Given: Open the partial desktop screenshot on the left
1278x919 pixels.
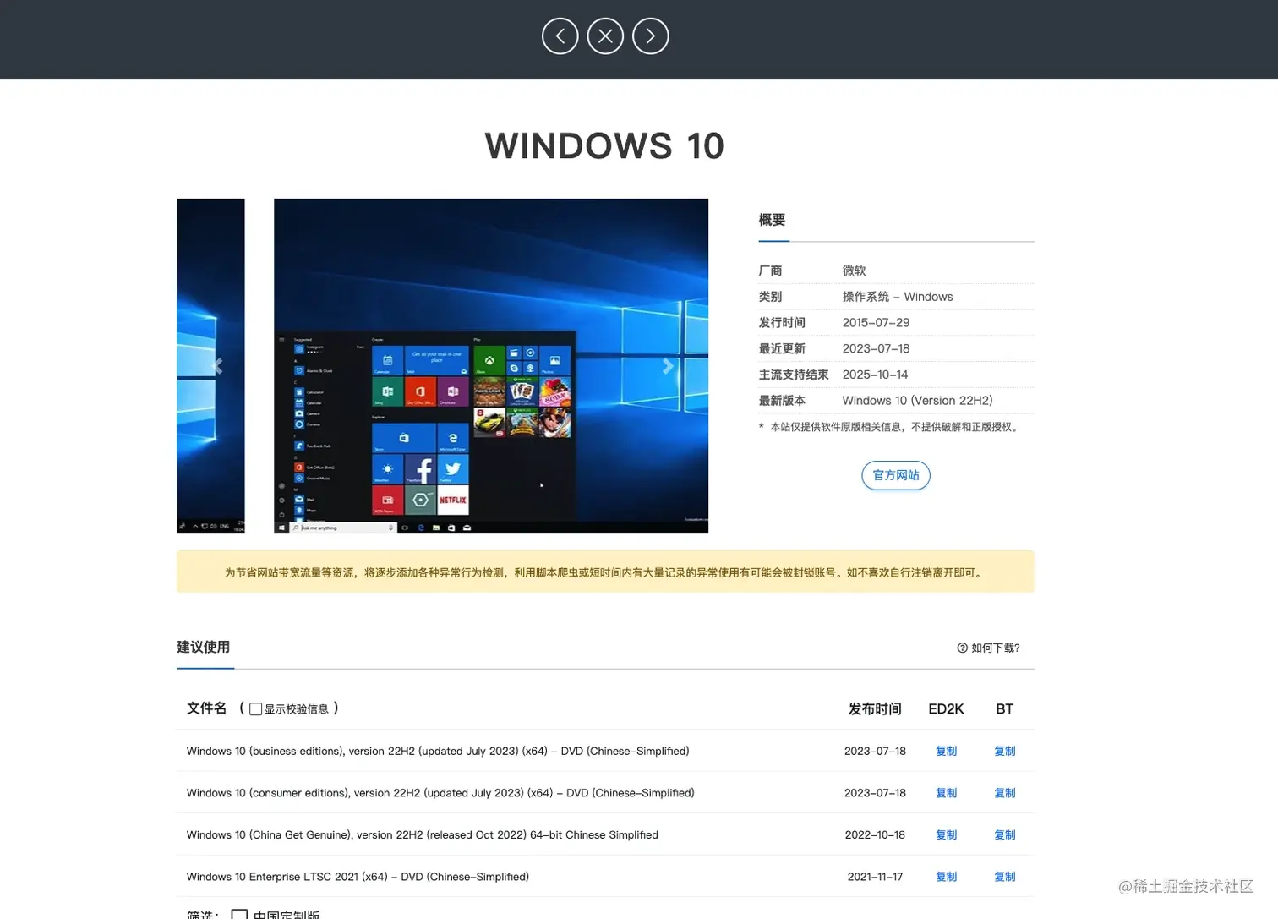Looking at the screenshot, I should (x=210, y=366).
